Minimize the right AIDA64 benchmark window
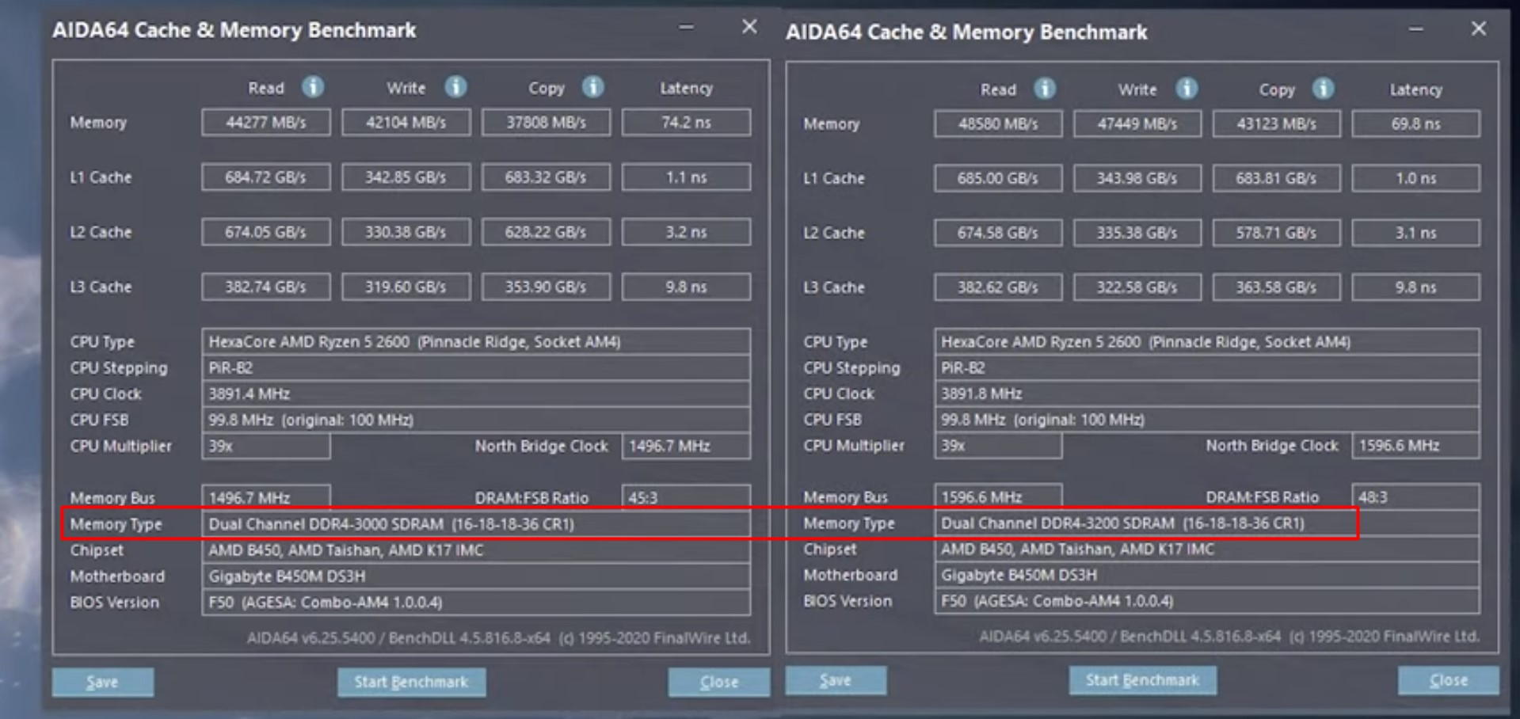1520x719 pixels. tap(1416, 29)
